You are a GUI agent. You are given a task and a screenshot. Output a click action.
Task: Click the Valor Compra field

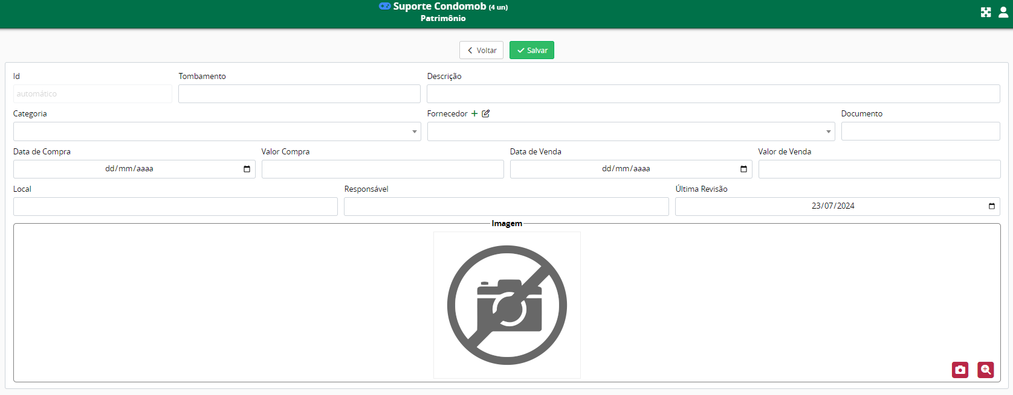coord(383,169)
